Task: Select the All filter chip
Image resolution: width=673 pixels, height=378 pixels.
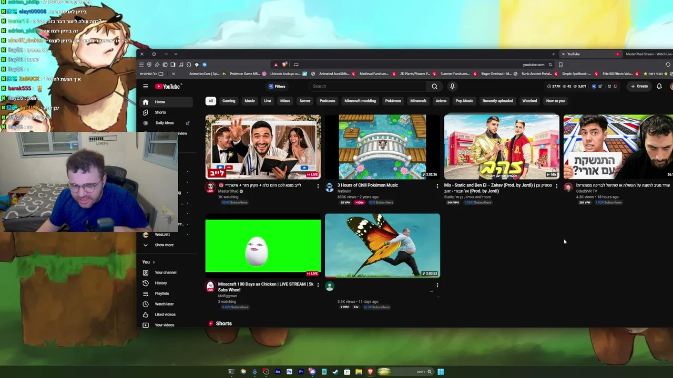Action: [x=211, y=101]
